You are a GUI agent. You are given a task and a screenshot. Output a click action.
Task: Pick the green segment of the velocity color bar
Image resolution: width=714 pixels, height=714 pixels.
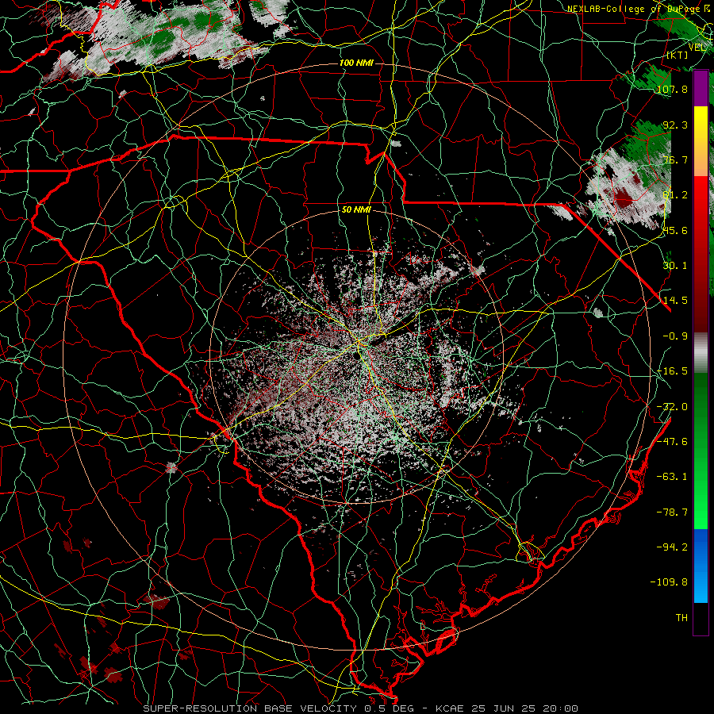pyautogui.click(x=701, y=451)
